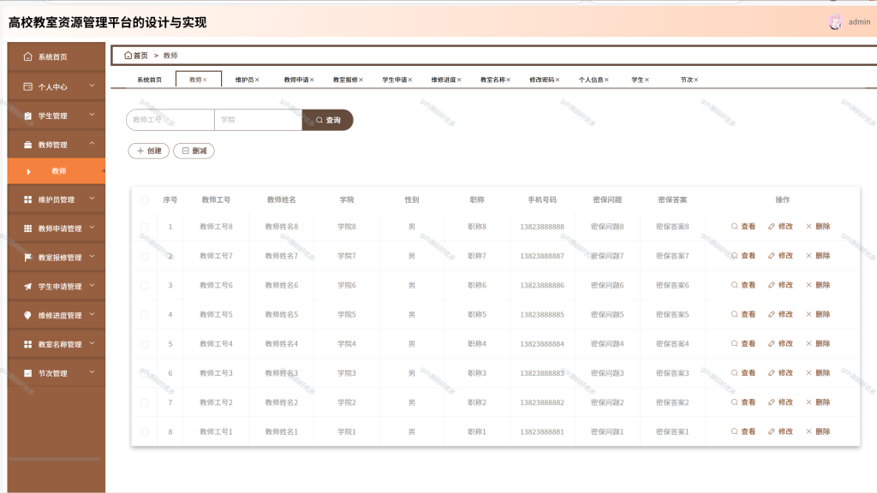Click the admin avatar icon
Viewport: 877px width, 493px height.
click(834, 21)
